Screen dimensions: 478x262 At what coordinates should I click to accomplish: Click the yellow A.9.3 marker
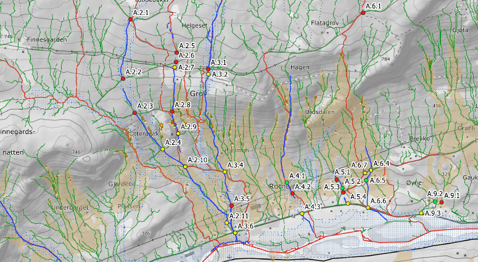[421, 213]
